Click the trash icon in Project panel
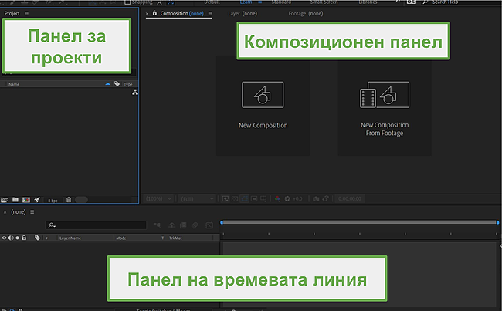Viewport: 502px width, 311px height. (x=69, y=200)
